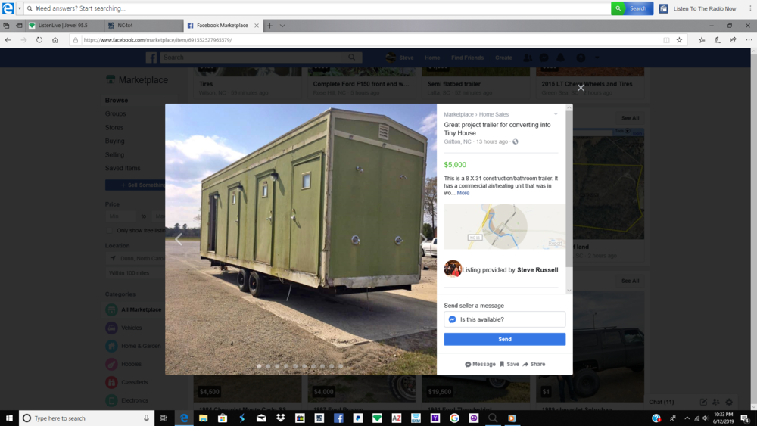Viewport: 757px width, 426px height.
Task: Open favorites hub icon
Action: (x=702, y=40)
